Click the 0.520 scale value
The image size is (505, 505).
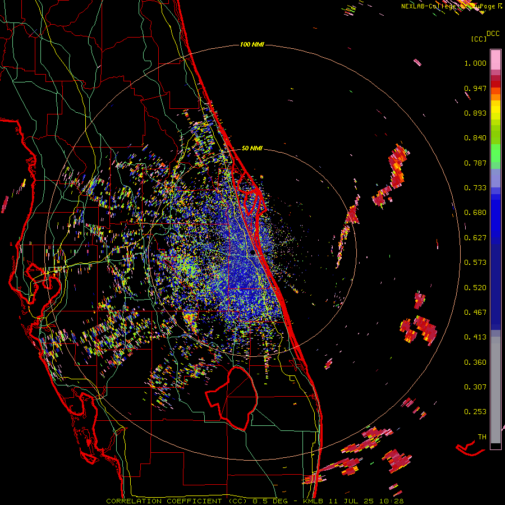tap(475, 288)
